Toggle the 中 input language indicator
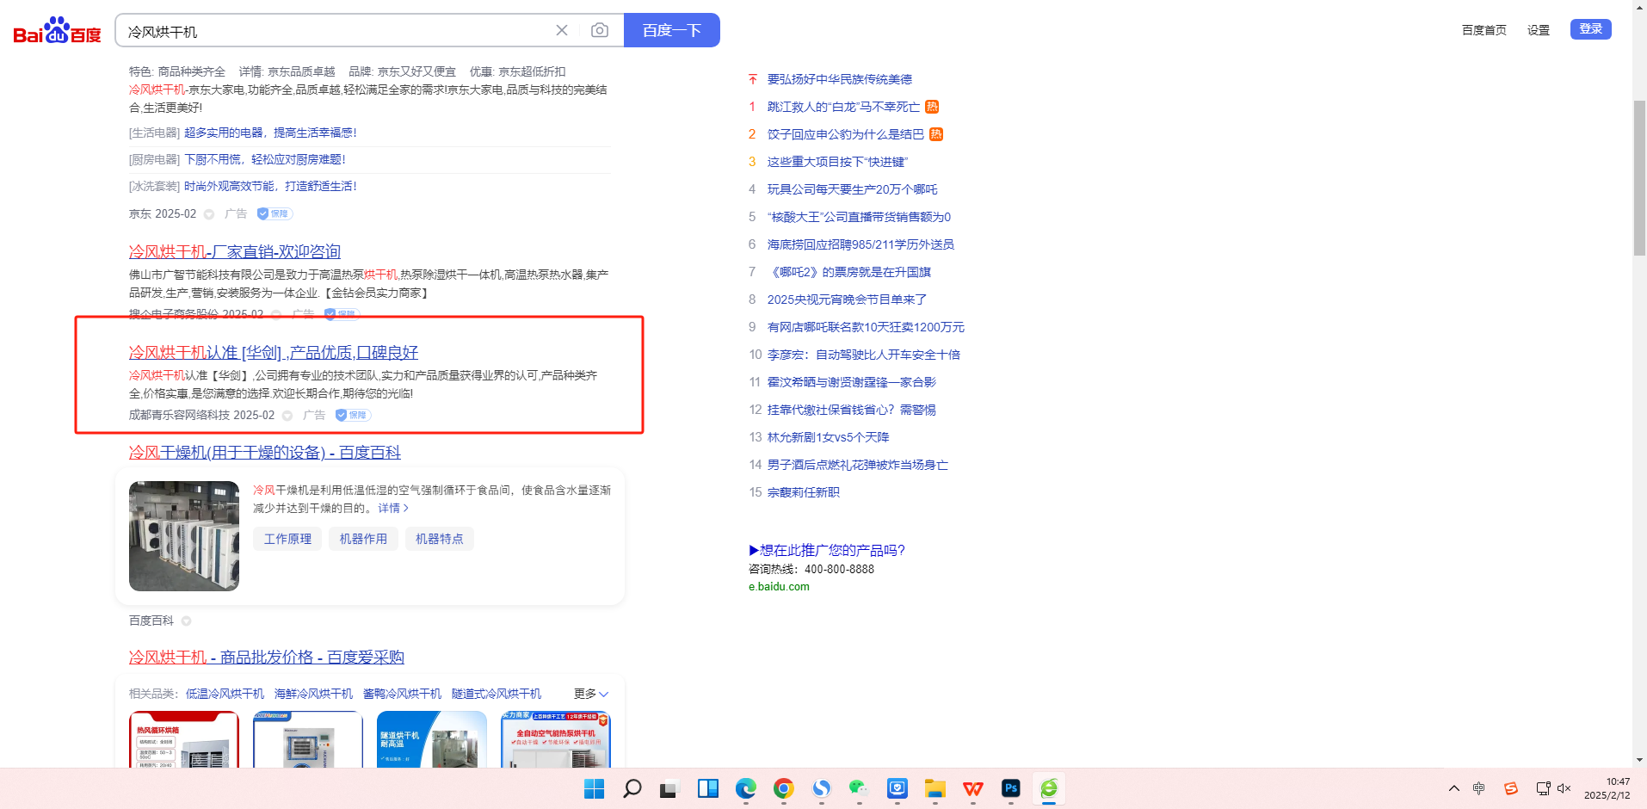 (x=1479, y=788)
